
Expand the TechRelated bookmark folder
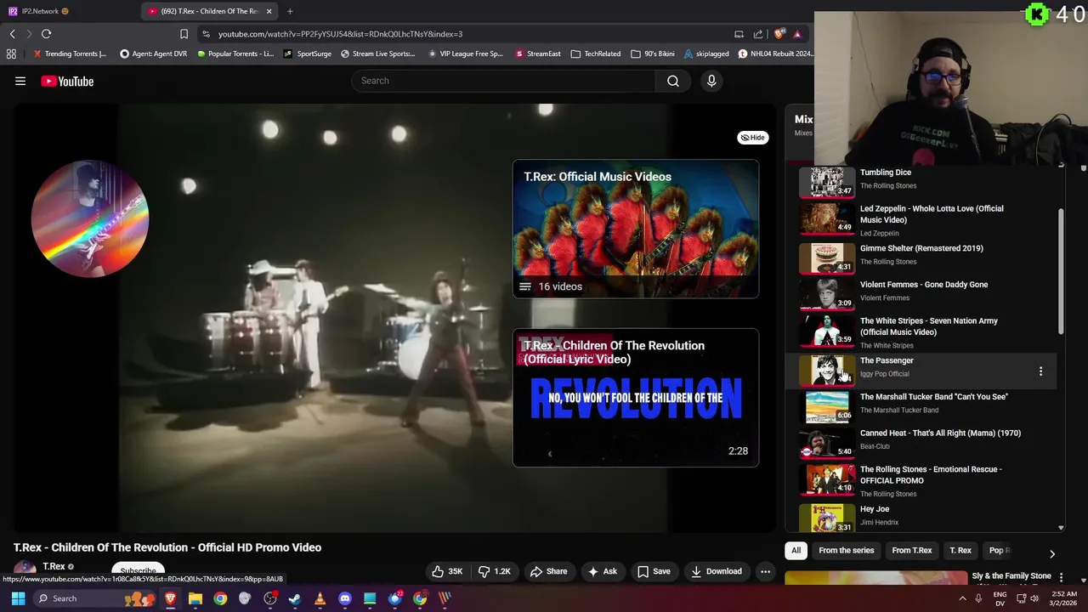pos(596,54)
